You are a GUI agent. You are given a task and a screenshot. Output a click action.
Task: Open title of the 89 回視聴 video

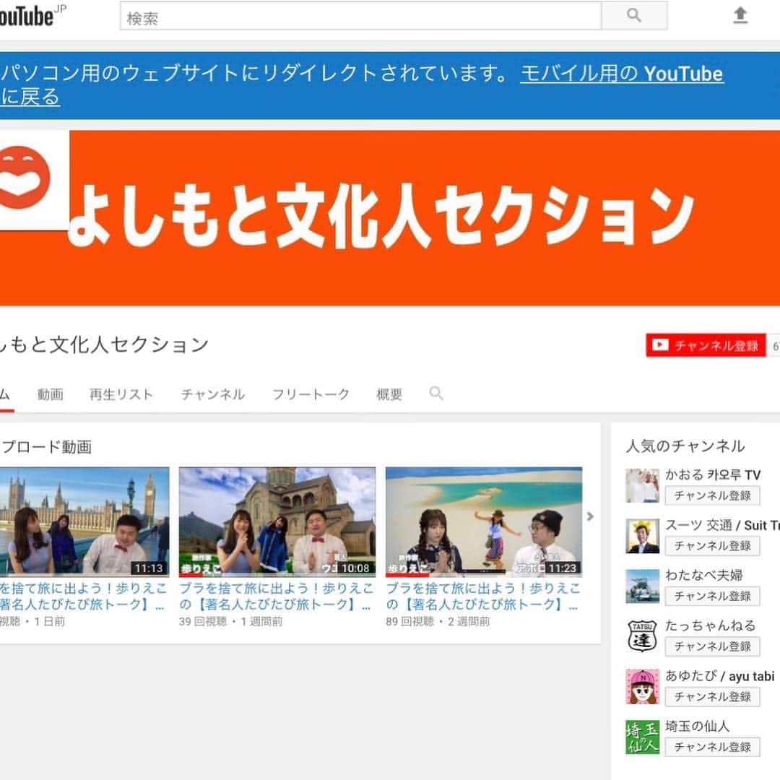click(x=483, y=597)
